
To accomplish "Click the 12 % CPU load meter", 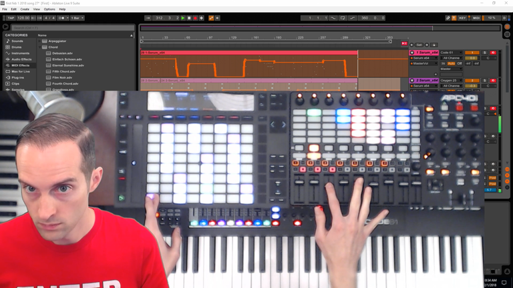I will (x=492, y=18).
